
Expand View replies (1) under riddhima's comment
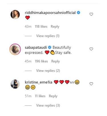(48, 36)
